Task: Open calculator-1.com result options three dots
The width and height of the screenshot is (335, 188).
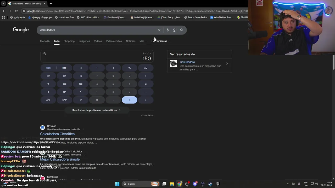Action: (x=85, y=155)
